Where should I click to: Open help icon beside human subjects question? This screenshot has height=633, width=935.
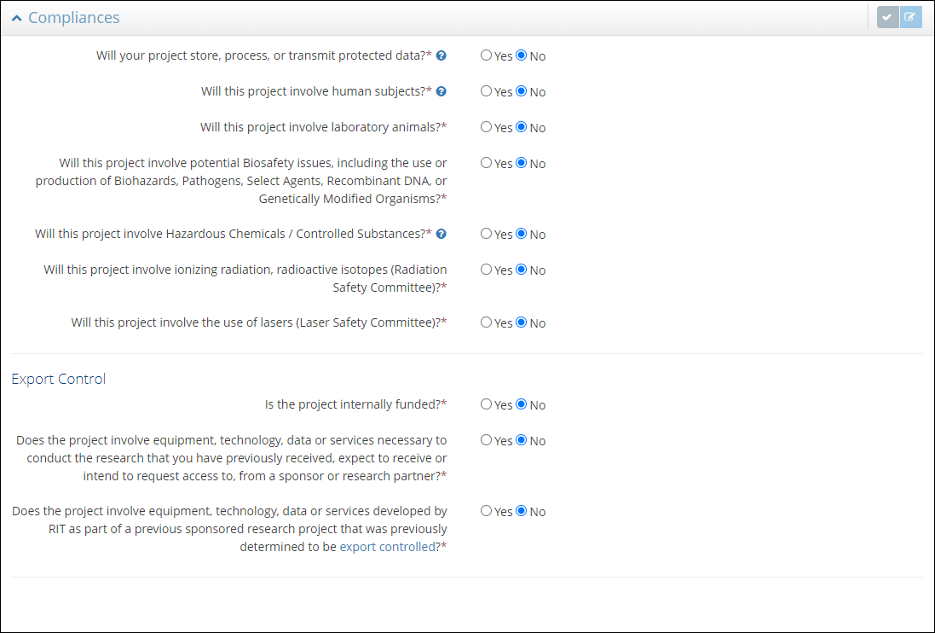click(x=442, y=92)
